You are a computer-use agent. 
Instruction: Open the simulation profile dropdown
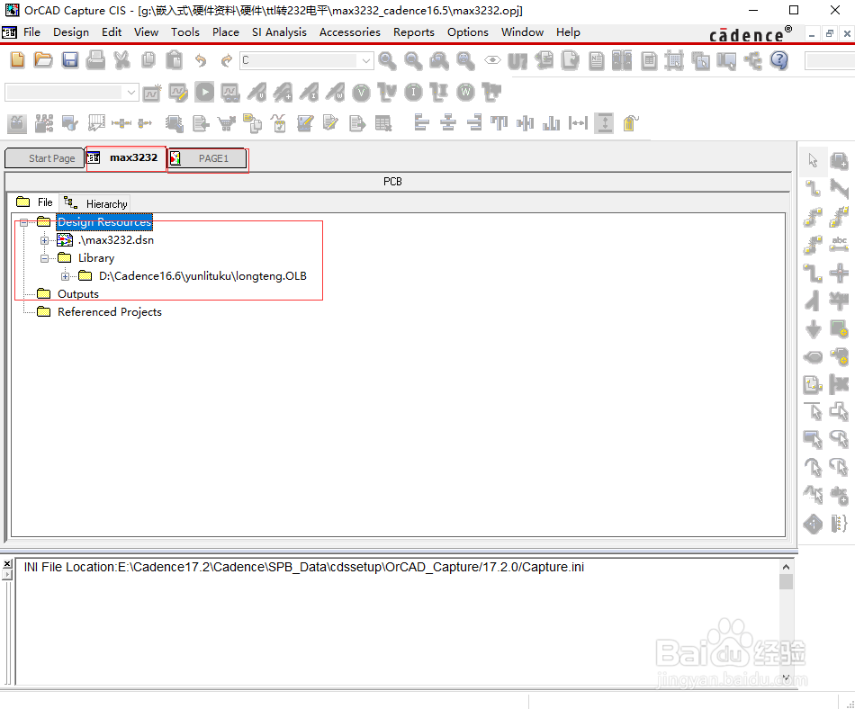[x=130, y=93]
